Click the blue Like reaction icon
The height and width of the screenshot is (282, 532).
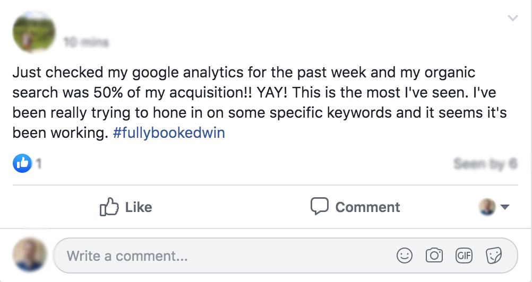(22, 164)
